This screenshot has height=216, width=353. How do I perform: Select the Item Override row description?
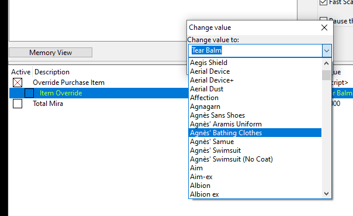(x=61, y=93)
